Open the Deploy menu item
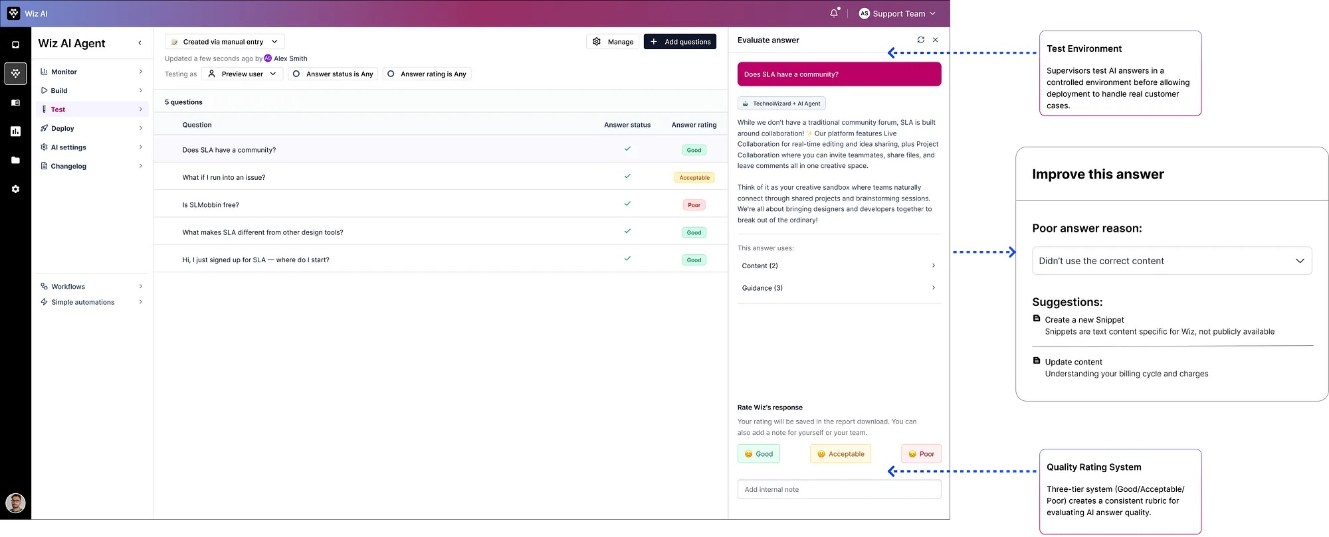Image resolution: width=1329 pixels, height=537 pixels. click(92, 128)
